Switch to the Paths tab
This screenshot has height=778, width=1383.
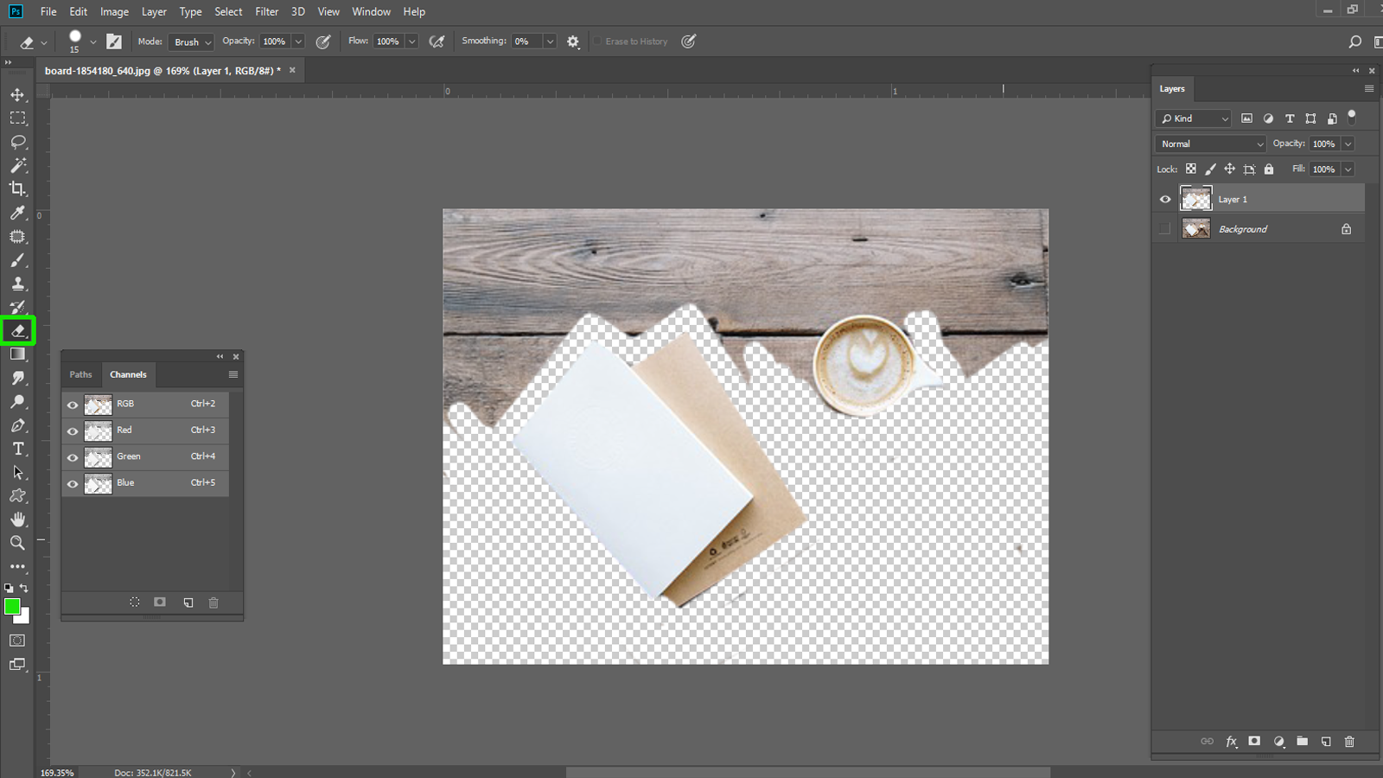[x=80, y=374]
